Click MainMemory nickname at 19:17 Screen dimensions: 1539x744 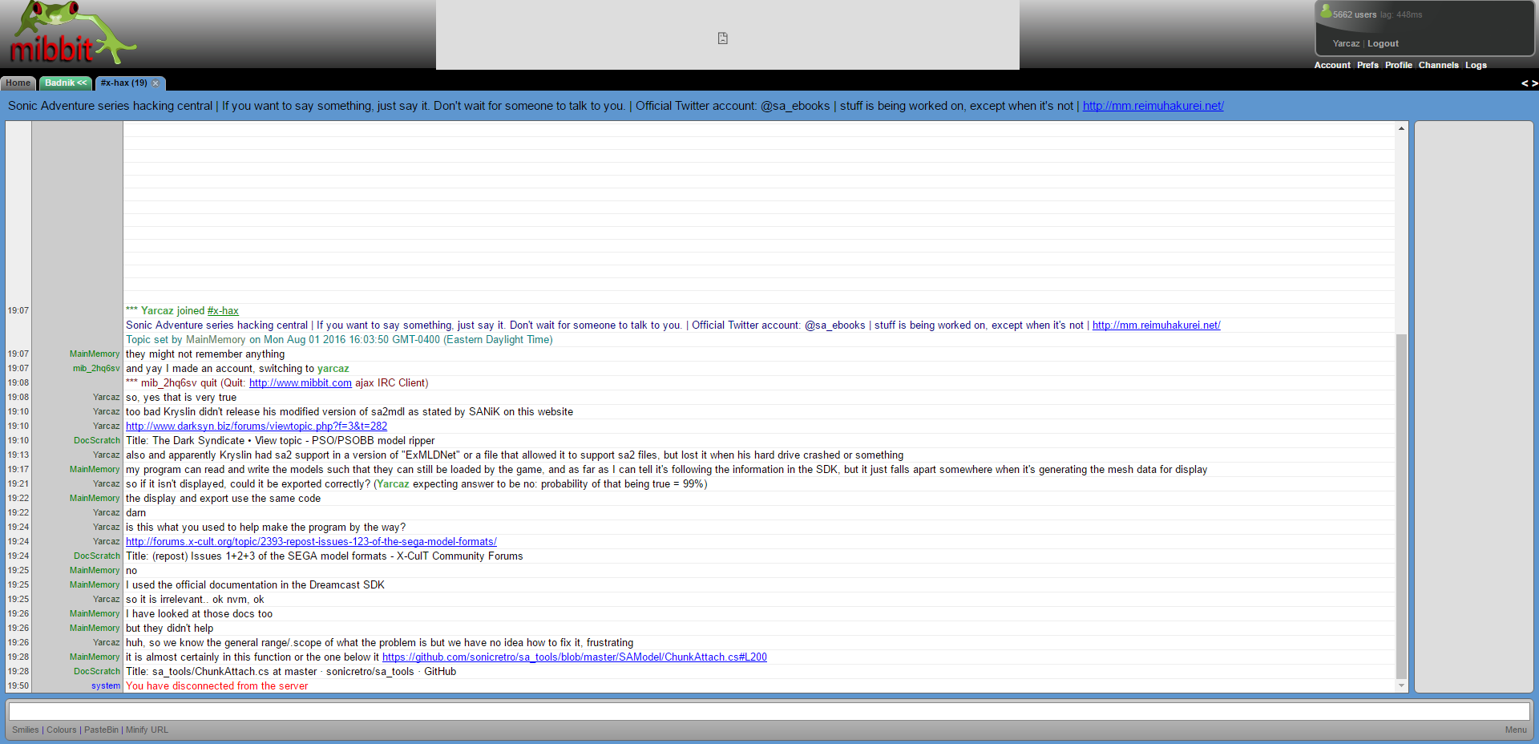(x=95, y=470)
